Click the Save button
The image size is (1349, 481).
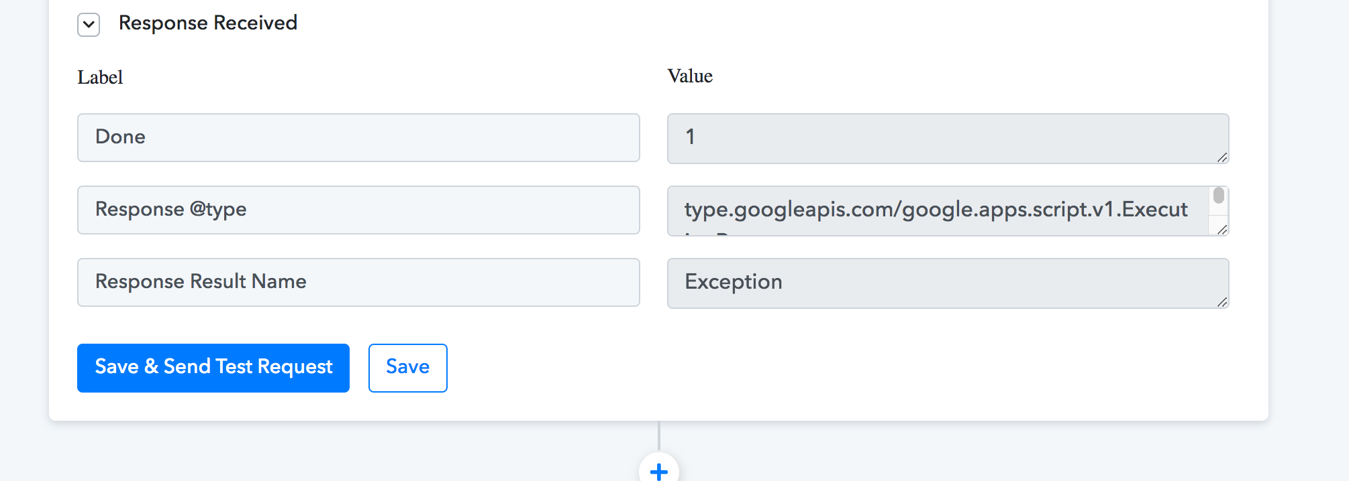pyautogui.click(x=408, y=368)
